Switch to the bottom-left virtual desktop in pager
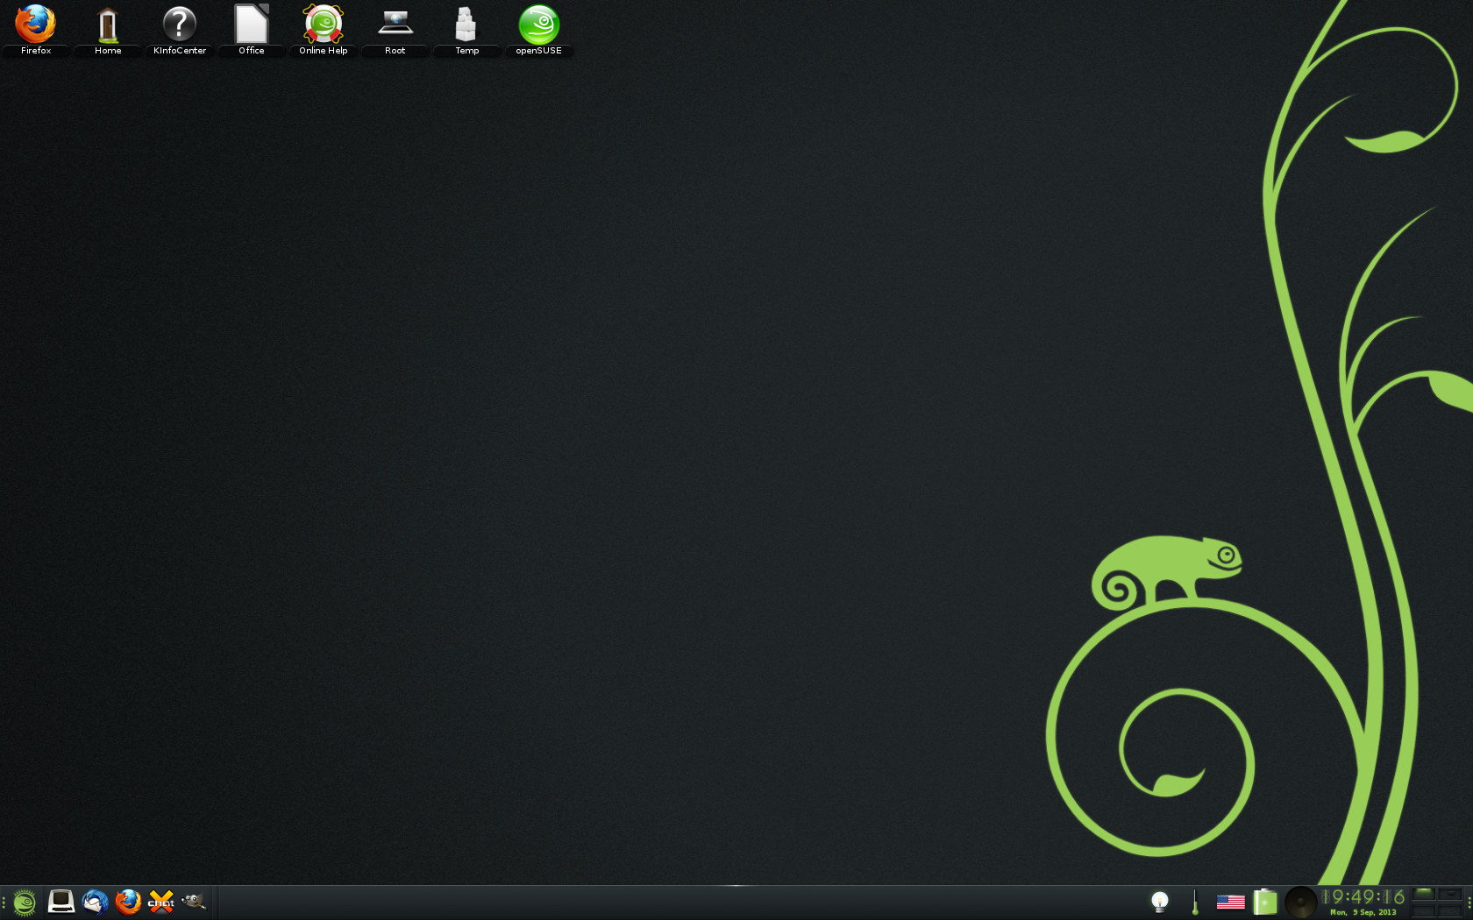Viewport: 1473px width, 920px height. [x=1424, y=910]
